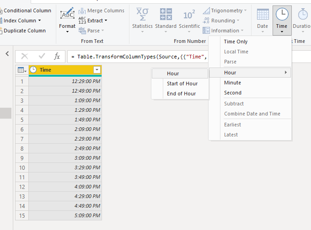This screenshot has width=311, height=230.
Task: Expand the Hour submenu arrow
Action: [285, 73]
